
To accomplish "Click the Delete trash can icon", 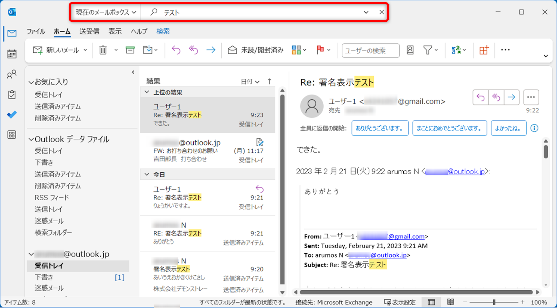I will click(103, 50).
